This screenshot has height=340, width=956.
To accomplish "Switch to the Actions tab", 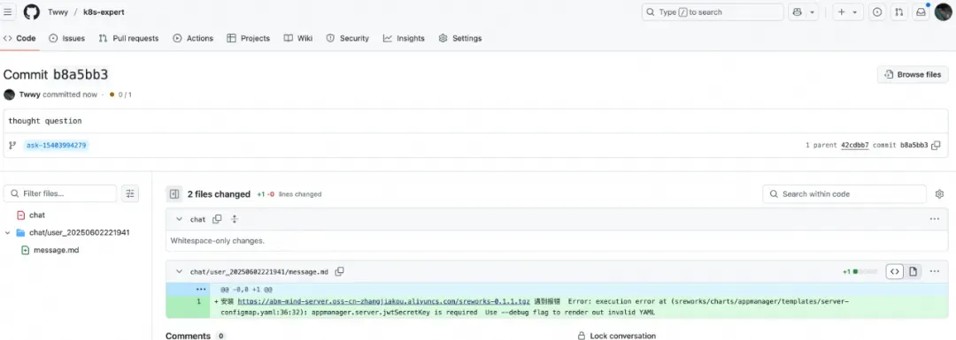I will (193, 38).
